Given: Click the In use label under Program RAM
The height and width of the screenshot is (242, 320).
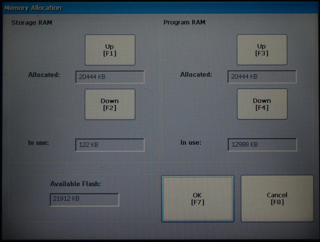Looking at the screenshot, I should click(x=191, y=142).
